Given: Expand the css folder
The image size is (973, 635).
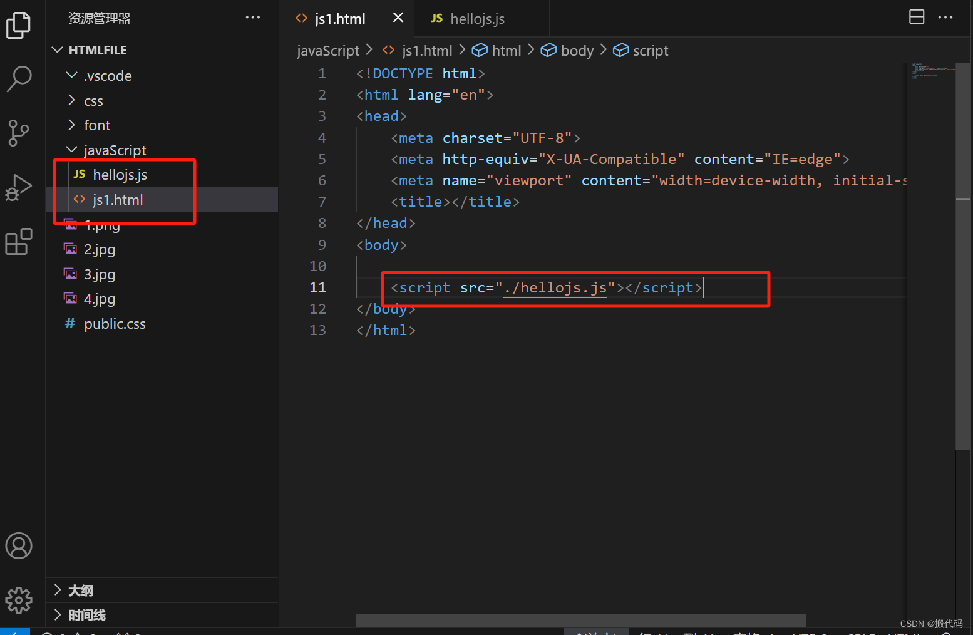Looking at the screenshot, I should point(162,101).
